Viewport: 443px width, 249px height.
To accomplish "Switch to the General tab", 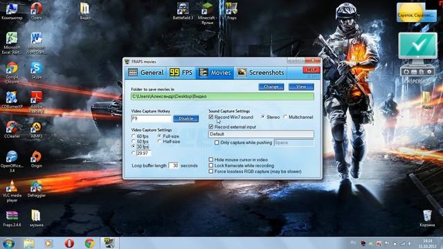I will pyautogui.click(x=146, y=73).
